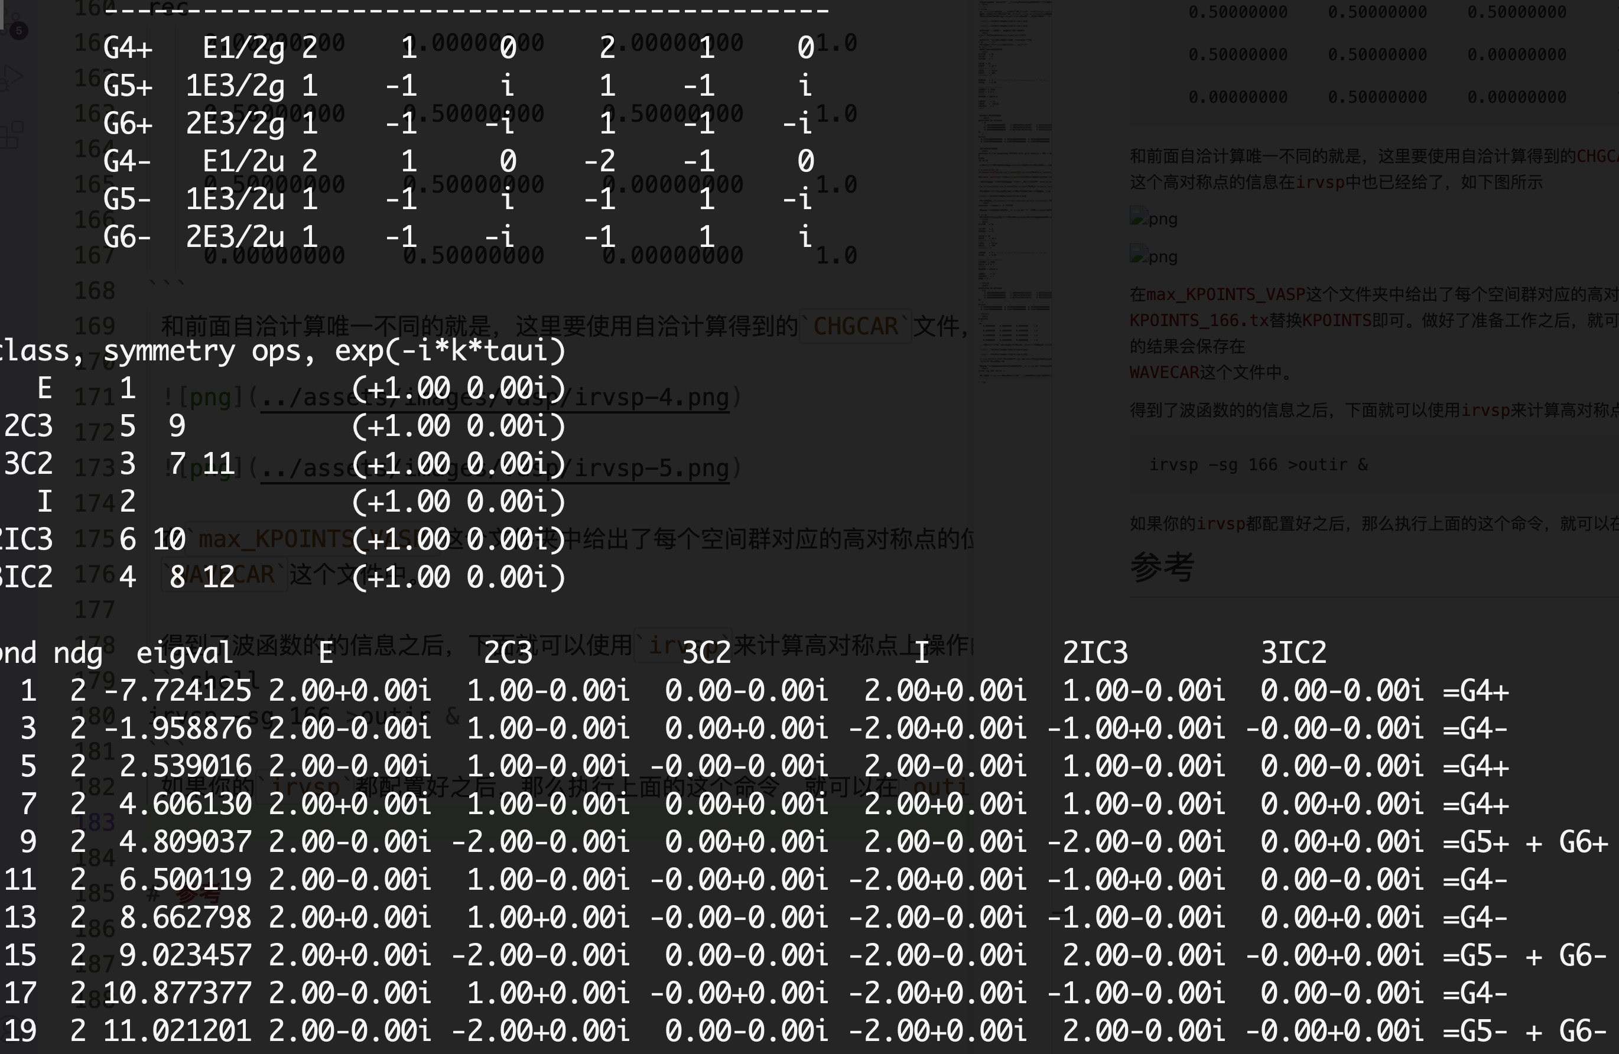Click the '参考' heading in the preview
1619x1054 pixels.
[1162, 567]
